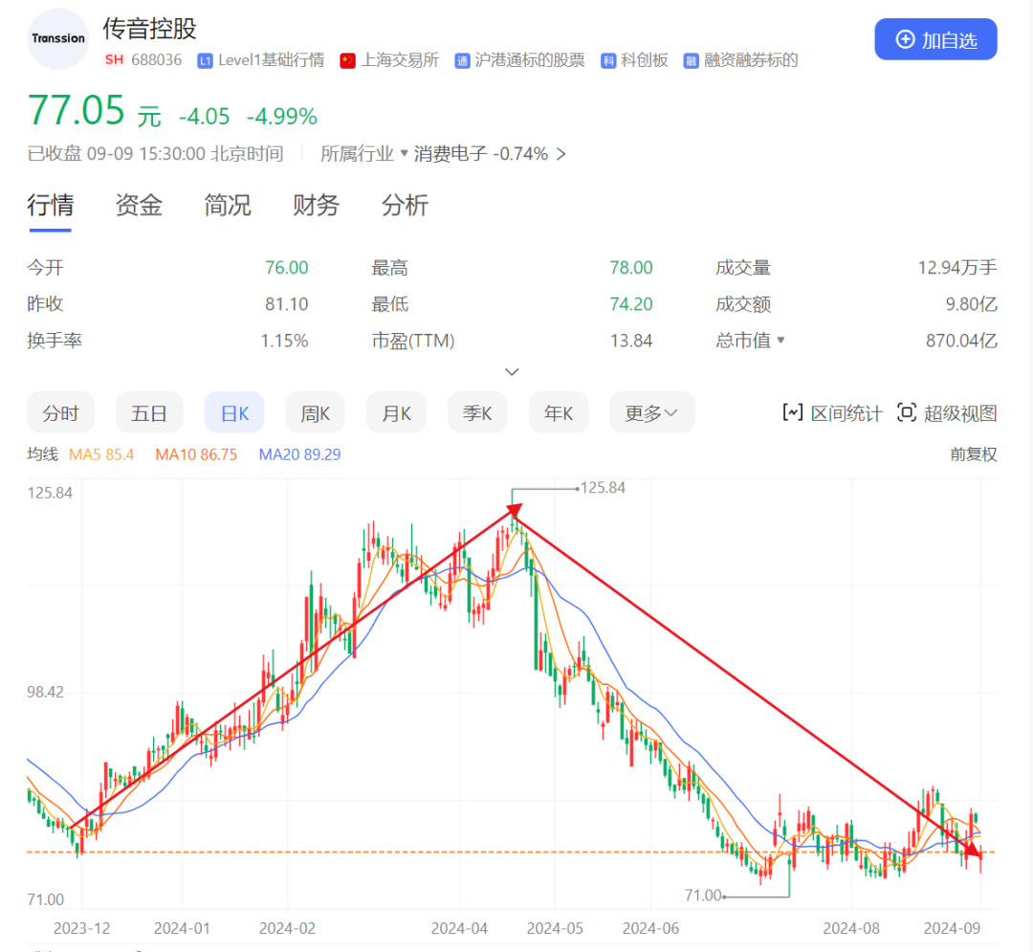Image resolution: width=1033 pixels, height=952 pixels.
Task: Click the Level1基础行情 label
Action: 272,60
